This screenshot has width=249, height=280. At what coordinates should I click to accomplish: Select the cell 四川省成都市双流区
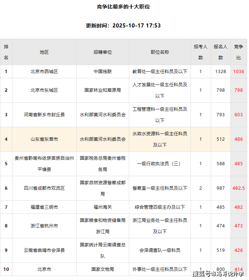click(44, 188)
